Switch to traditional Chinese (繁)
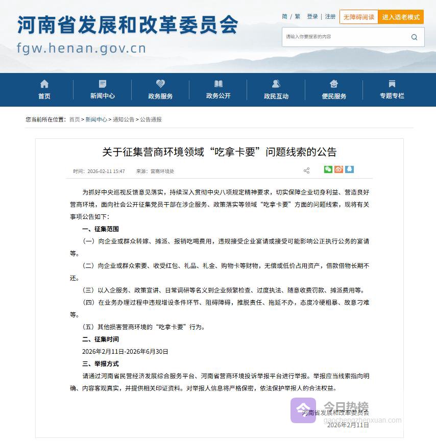Screen dimensions: 436x441 click(297, 17)
